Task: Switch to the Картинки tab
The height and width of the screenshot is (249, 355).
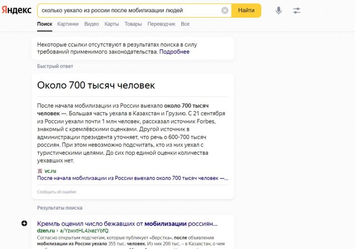Action: 68,24
